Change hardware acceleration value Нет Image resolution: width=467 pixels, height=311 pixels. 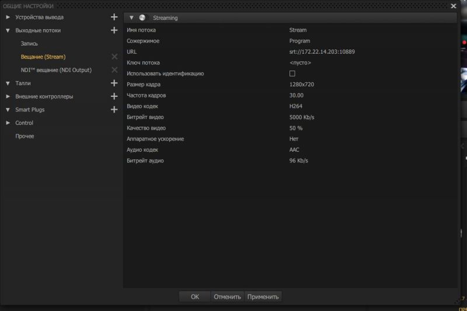pos(294,139)
